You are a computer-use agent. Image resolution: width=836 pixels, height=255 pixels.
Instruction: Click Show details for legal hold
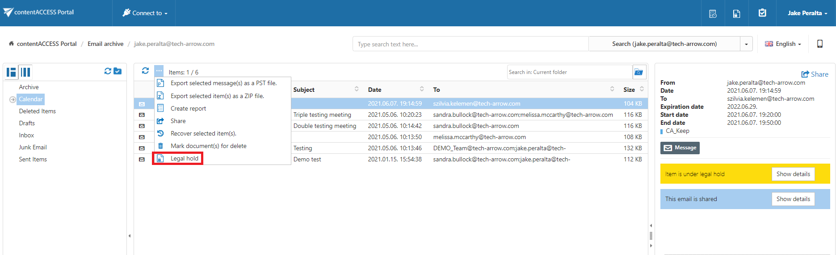coord(793,174)
